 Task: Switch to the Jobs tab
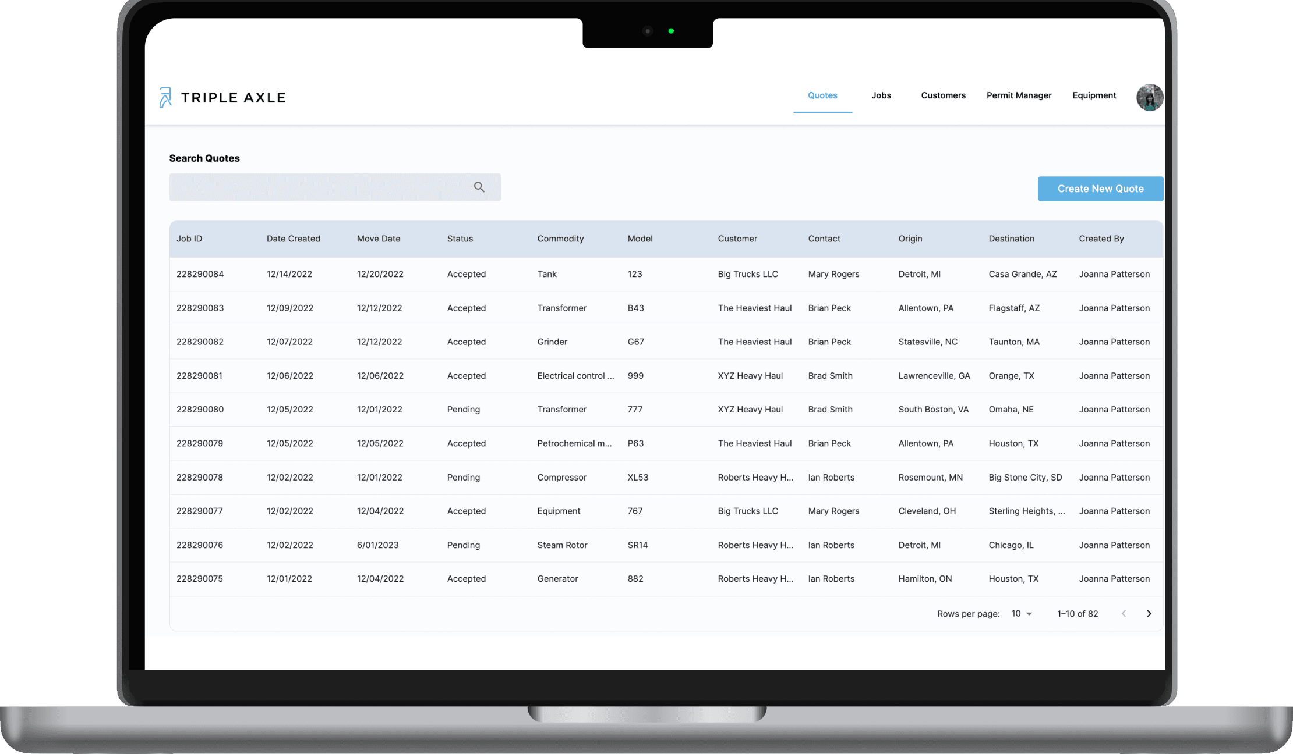881,95
